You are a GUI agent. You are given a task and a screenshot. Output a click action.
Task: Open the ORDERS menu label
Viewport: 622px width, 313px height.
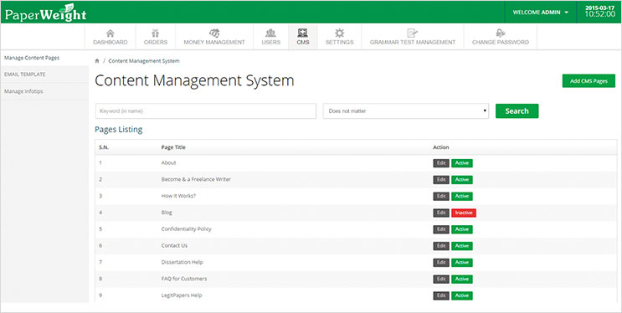(x=156, y=42)
